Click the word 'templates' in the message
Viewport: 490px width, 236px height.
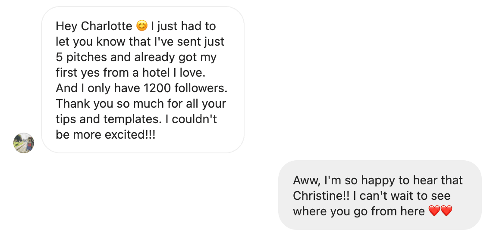[x=129, y=119]
